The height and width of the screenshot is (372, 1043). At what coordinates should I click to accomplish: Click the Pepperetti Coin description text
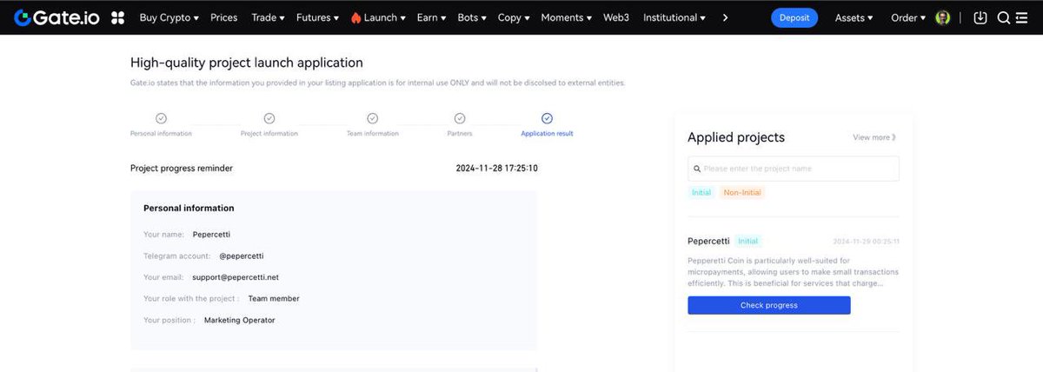793,271
